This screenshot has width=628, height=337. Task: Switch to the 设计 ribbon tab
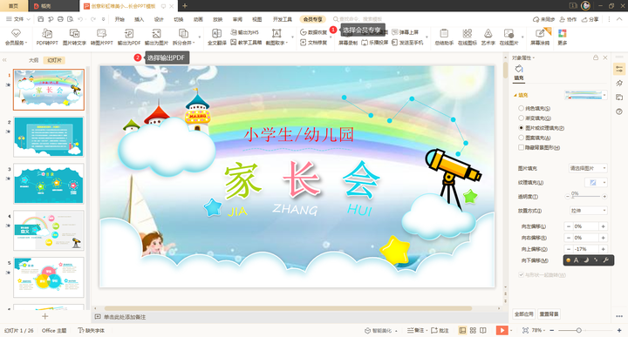[159, 19]
